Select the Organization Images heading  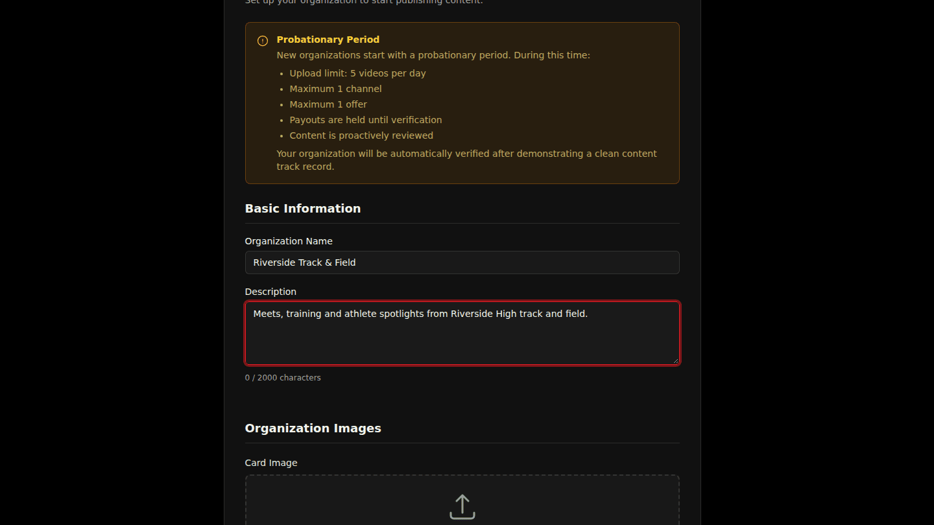click(313, 428)
